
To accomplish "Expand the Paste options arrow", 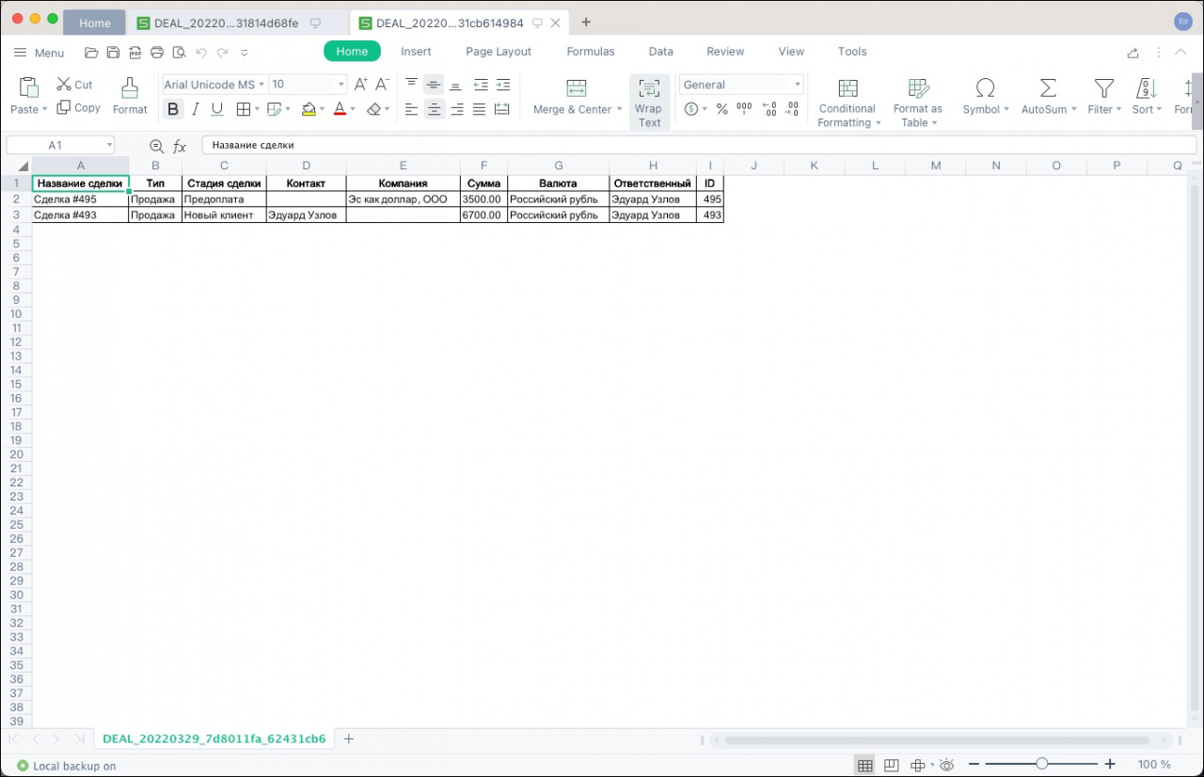I will (x=44, y=110).
